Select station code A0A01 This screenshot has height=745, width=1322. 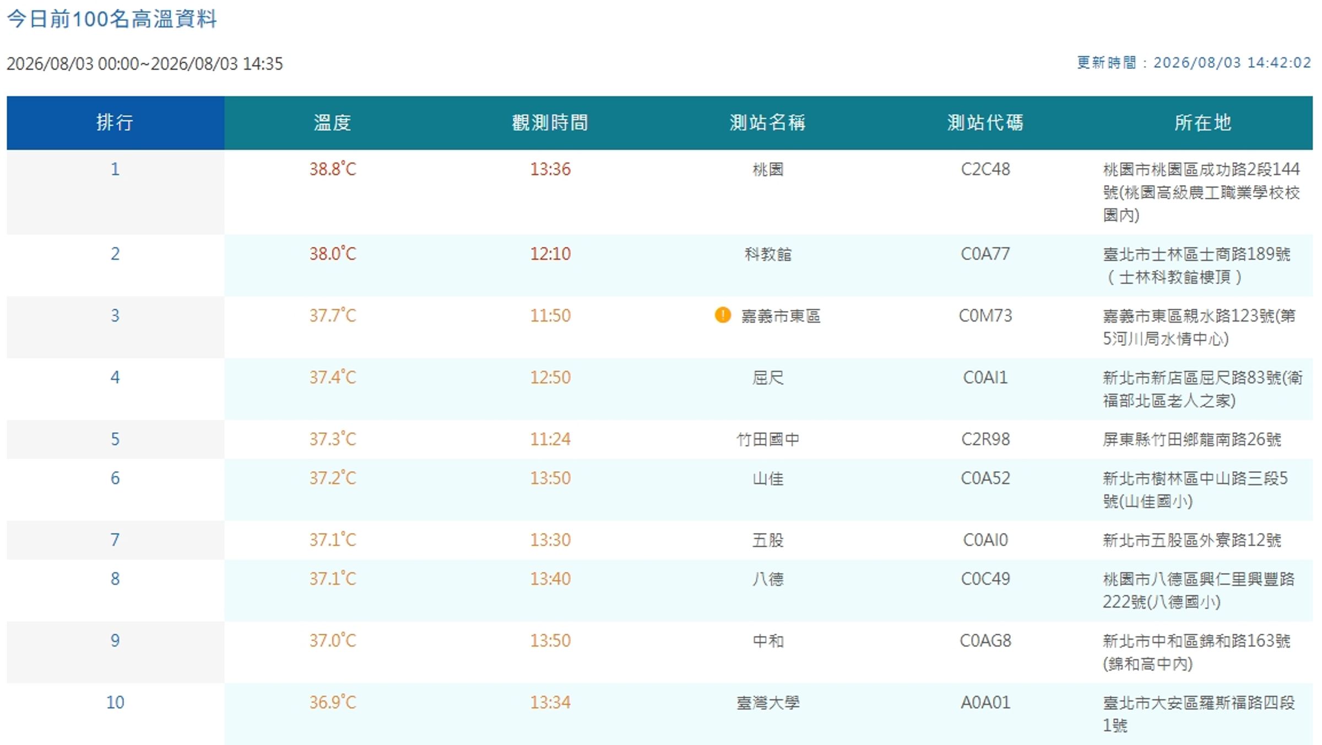click(x=985, y=702)
